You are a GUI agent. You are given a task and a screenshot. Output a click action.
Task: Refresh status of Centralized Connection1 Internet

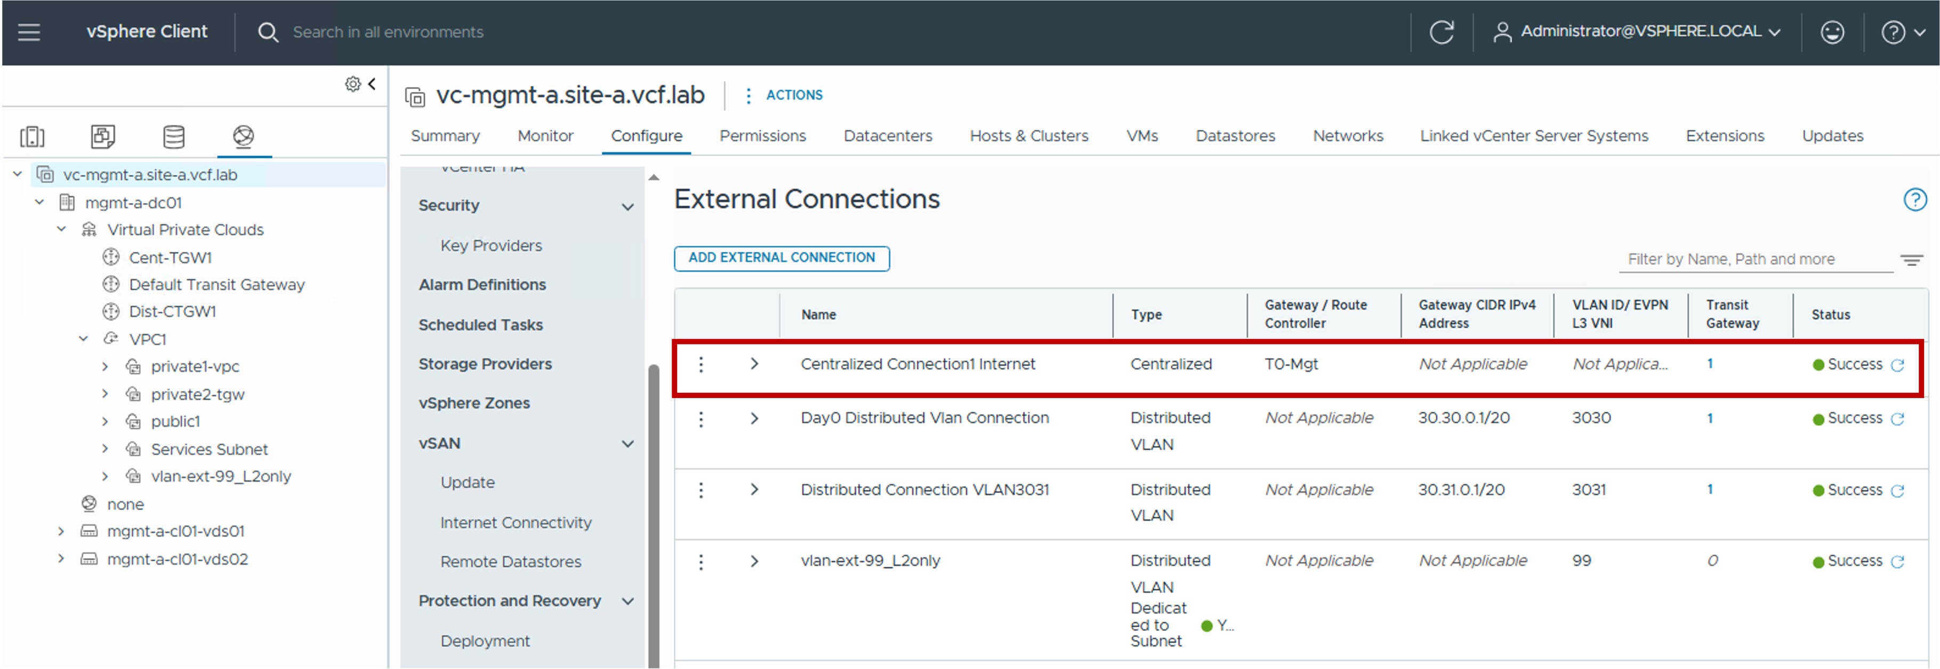[1898, 365]
